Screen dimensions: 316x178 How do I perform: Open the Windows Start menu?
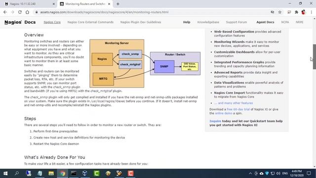(x=5, y=174)
